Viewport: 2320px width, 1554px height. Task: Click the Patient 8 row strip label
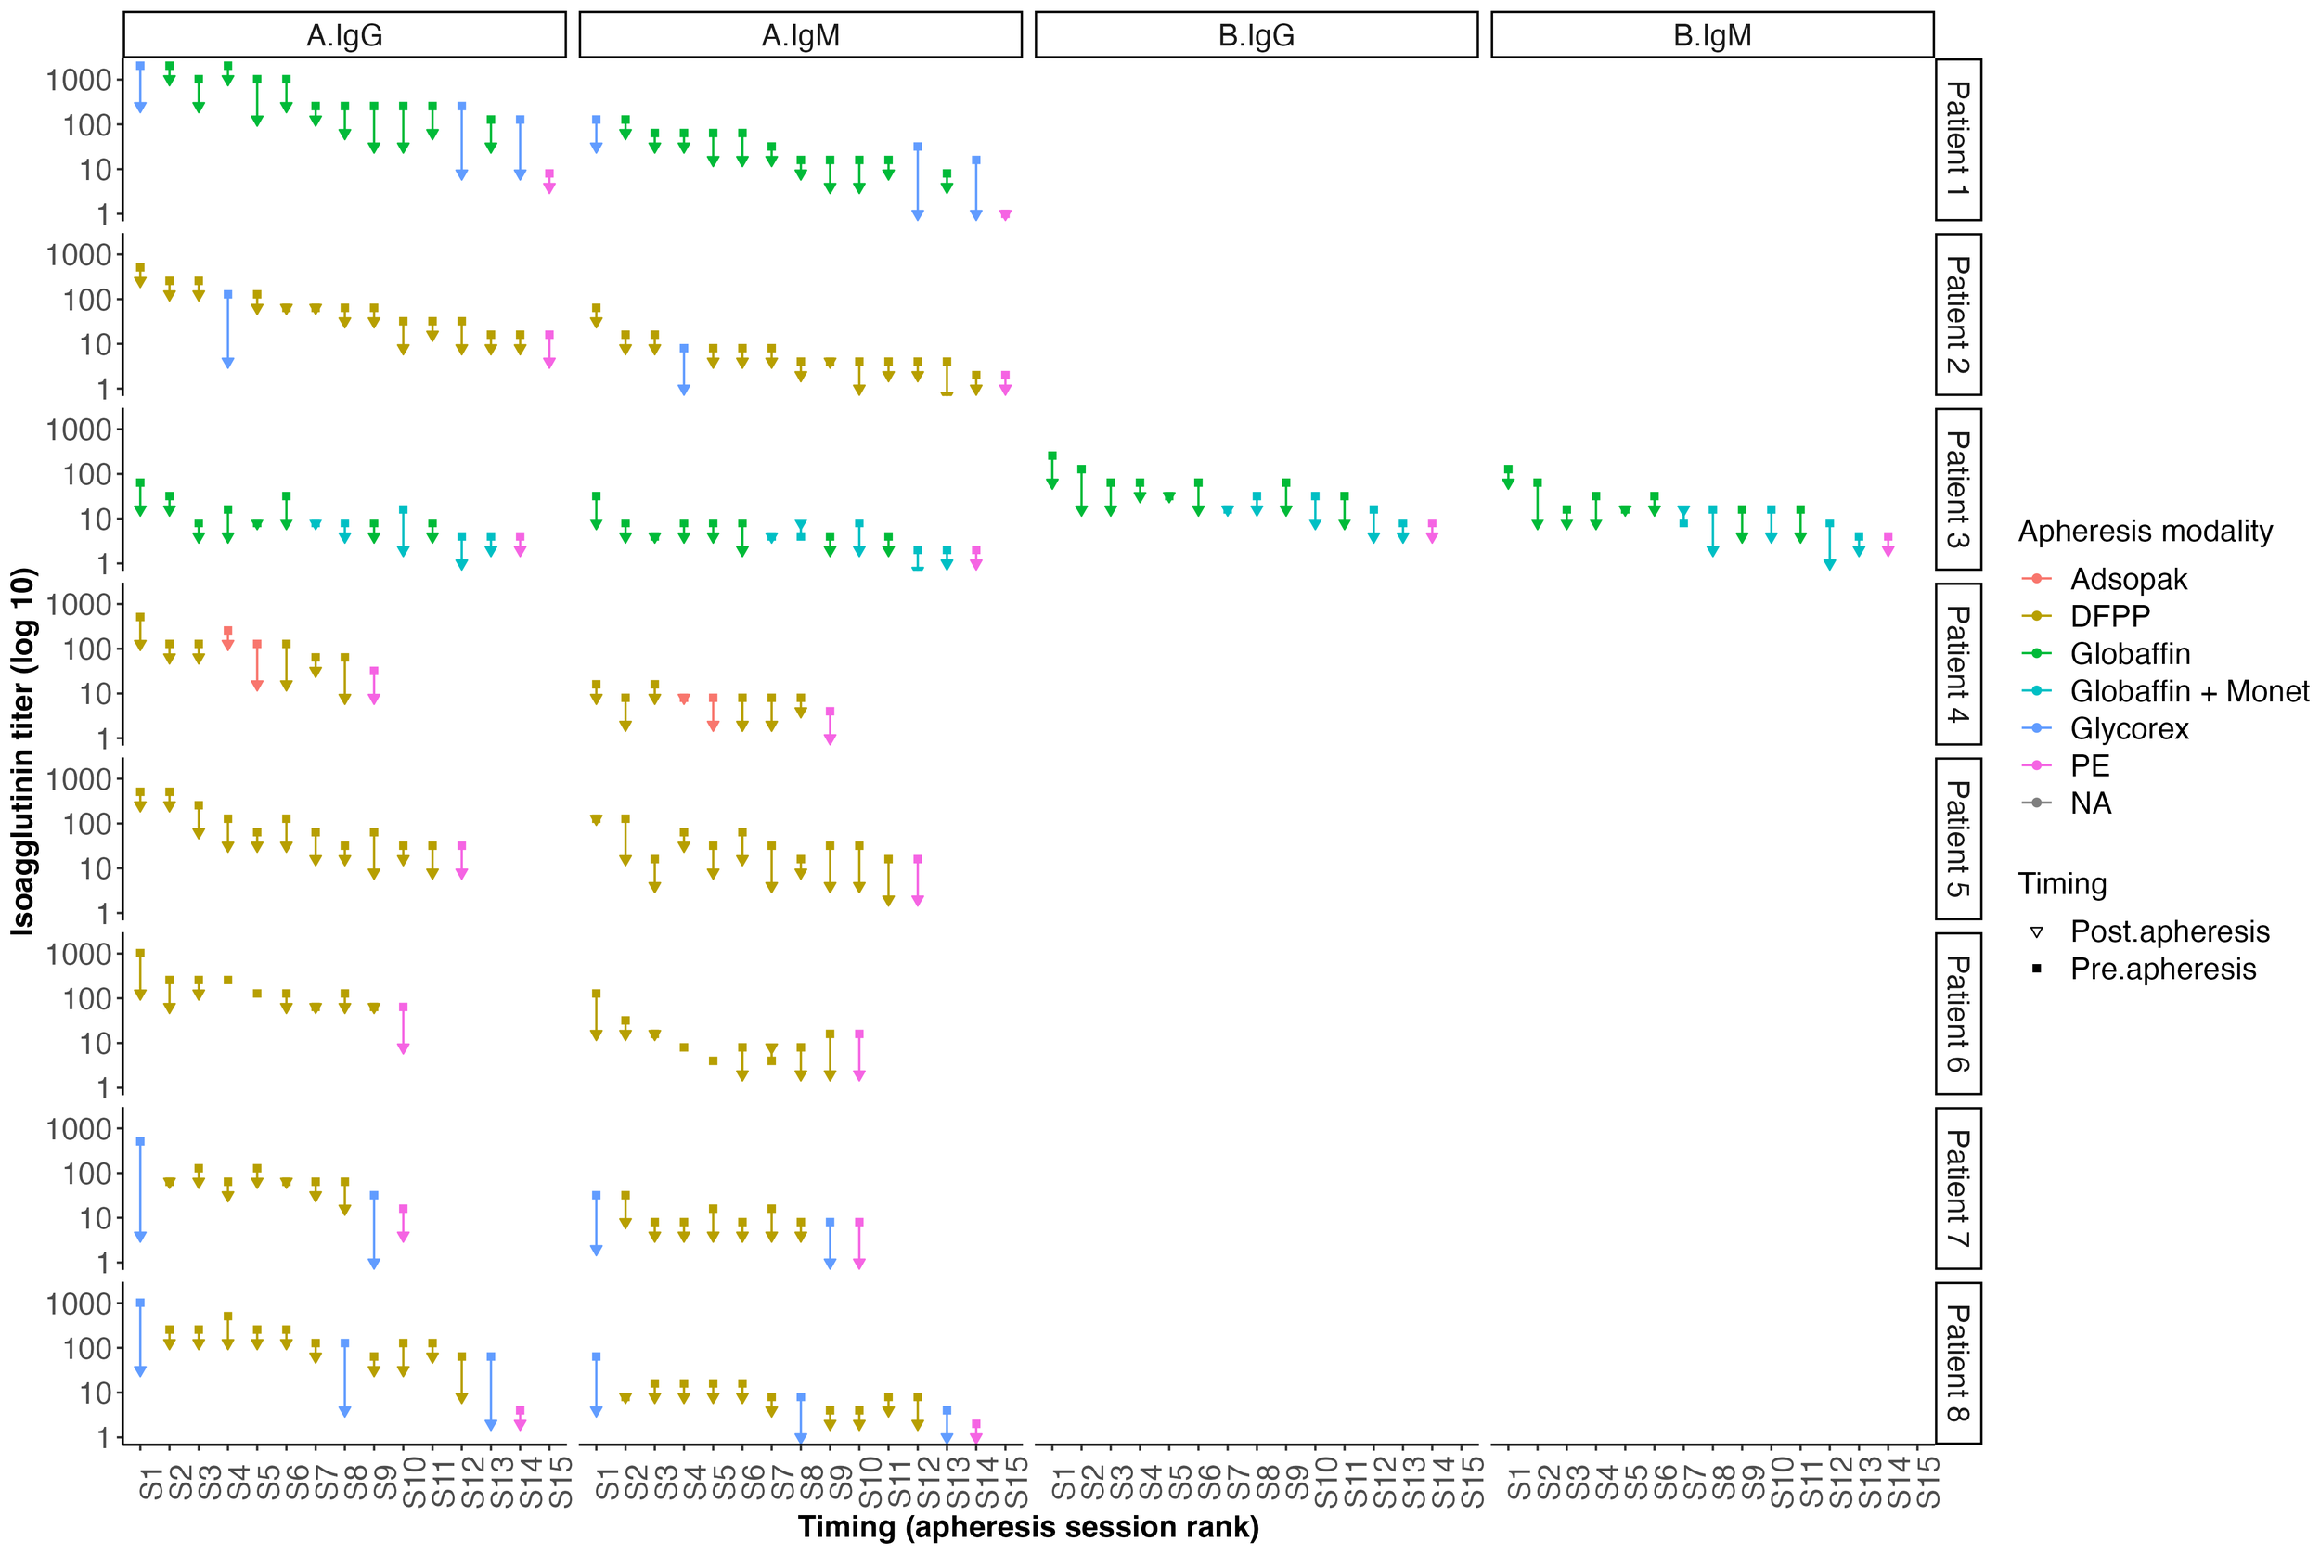coord(1957,1363)
